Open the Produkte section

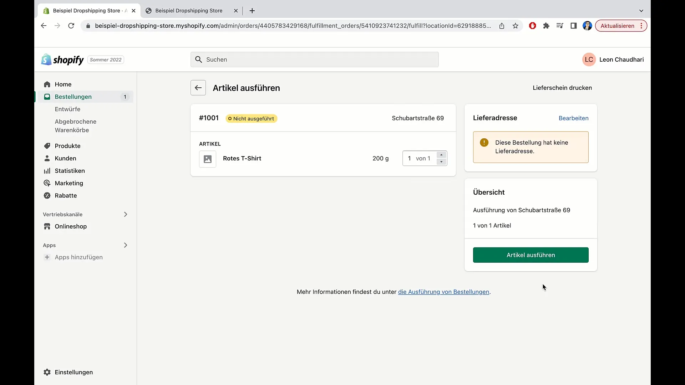(67, 146)
